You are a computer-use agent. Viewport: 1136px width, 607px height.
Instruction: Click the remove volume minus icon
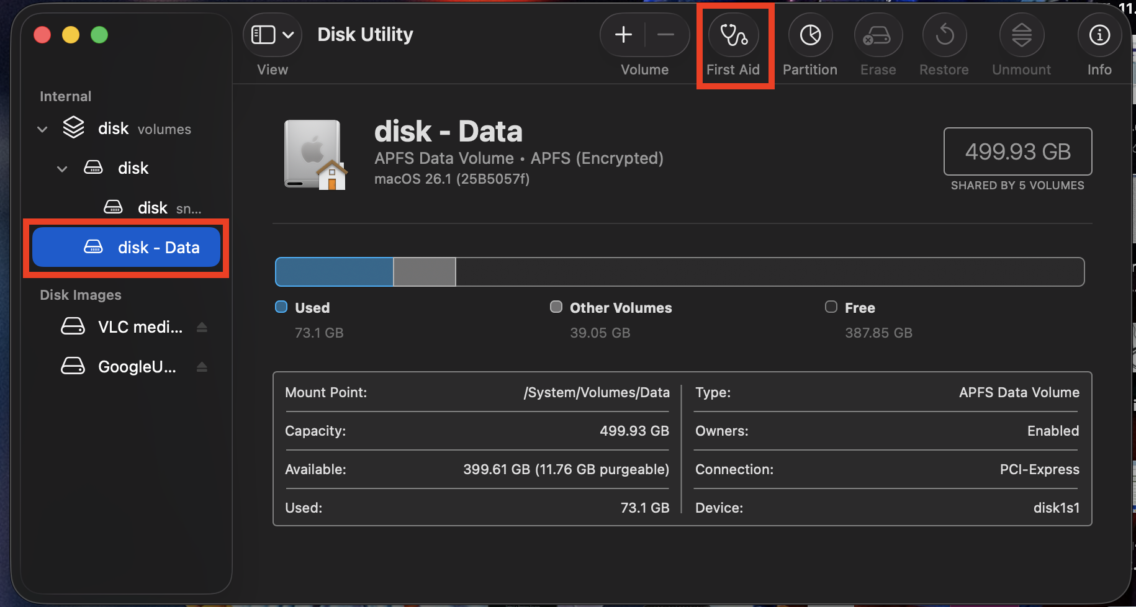tap(666, 35)
